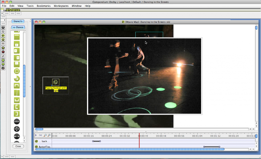261x159 pixels.
Task: Open the File menu
Action: pyautogui.click(x=4, y=6)
